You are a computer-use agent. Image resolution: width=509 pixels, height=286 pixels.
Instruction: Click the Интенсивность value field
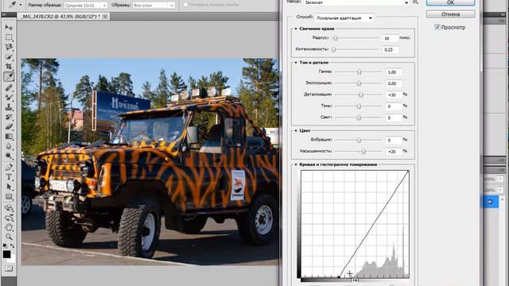click(390, 49)
